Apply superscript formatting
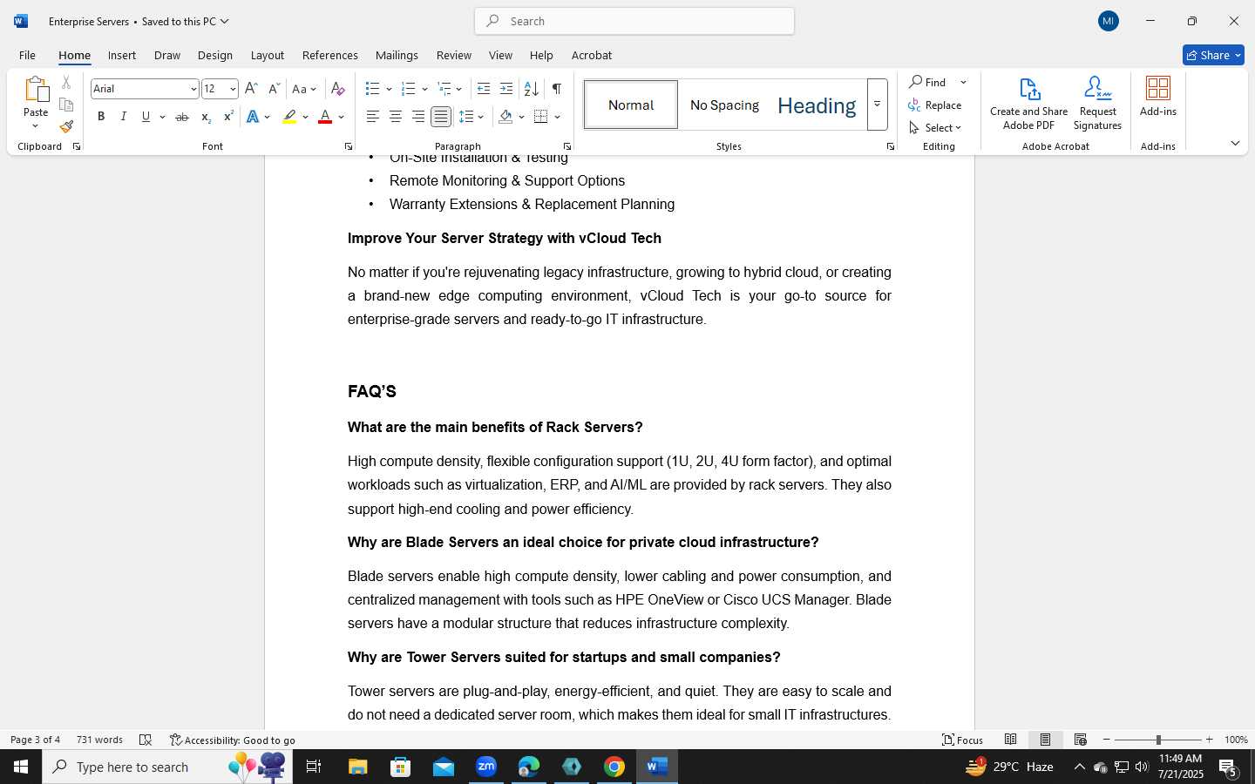 [228, 117]
